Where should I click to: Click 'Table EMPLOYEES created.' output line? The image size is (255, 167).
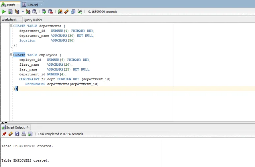coord(25,160)
